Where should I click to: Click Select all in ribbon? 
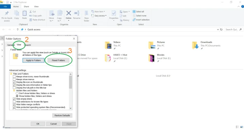138,12
